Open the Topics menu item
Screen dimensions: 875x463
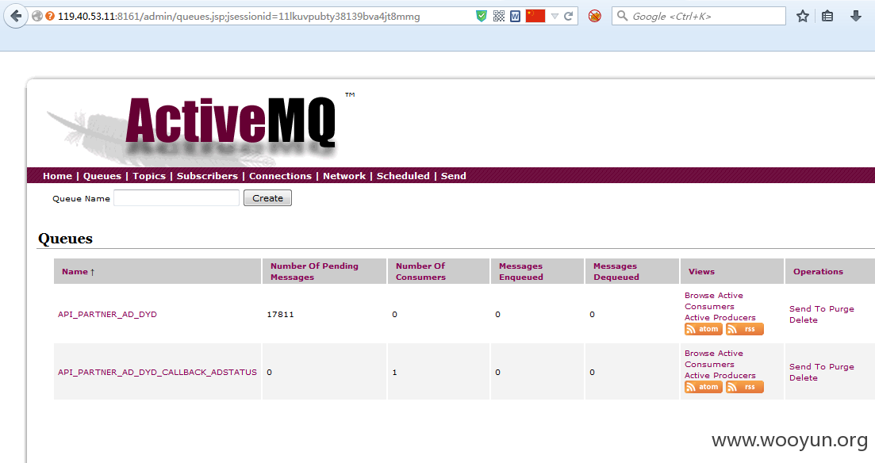pyautogui.click(x=149, y=176)
